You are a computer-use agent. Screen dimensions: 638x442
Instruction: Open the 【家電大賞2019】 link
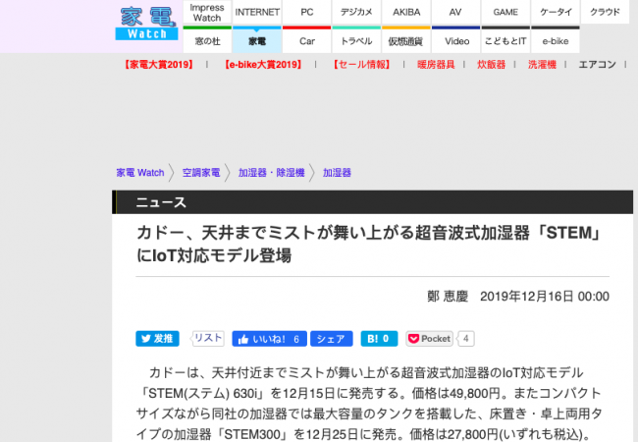point(159,64)
